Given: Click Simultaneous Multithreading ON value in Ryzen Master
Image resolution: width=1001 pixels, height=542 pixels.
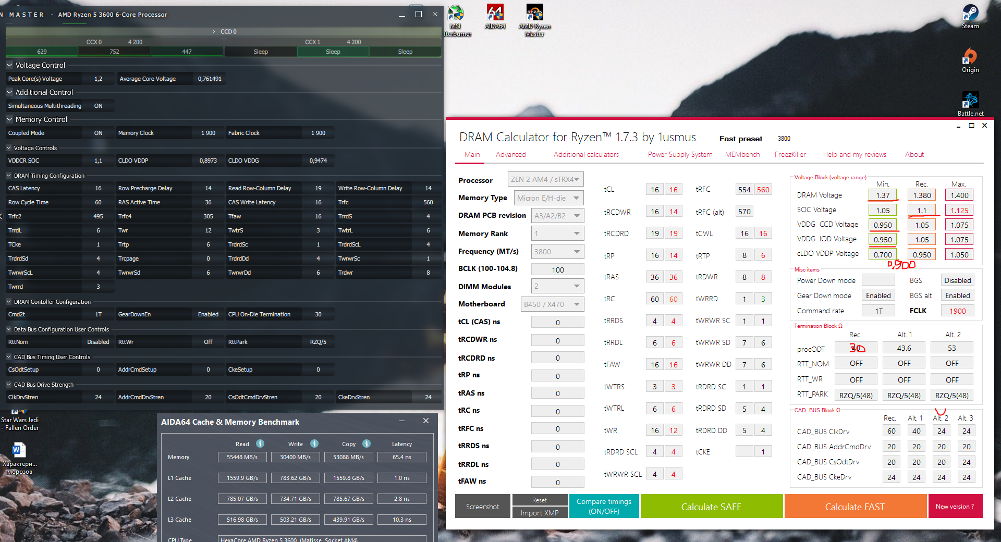Looking at the screenshot, I should coord(98,106).
